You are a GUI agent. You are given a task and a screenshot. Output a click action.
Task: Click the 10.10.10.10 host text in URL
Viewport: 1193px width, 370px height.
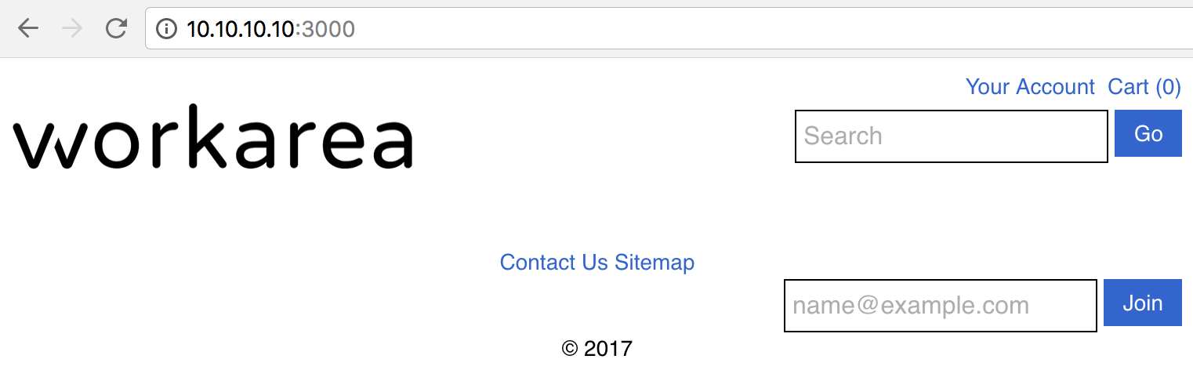240,29
